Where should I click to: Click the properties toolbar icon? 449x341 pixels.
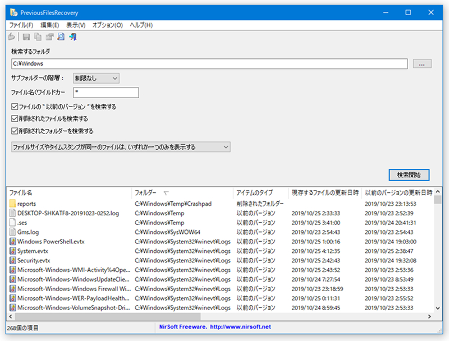(x=49, y=37)
